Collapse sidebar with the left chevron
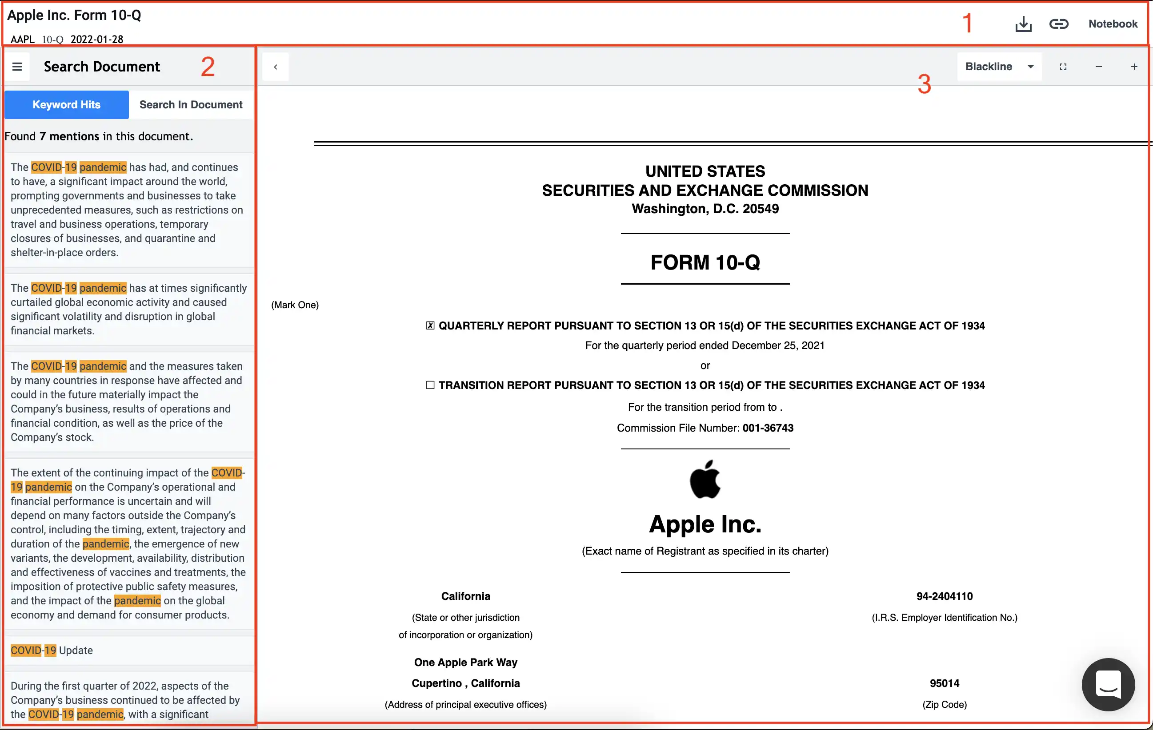The width and height of the screenshot is (1153, 730). click(275, 67)
